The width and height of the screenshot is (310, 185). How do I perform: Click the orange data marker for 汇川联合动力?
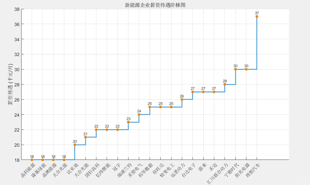pyautogui.click(x=225, y=84)
